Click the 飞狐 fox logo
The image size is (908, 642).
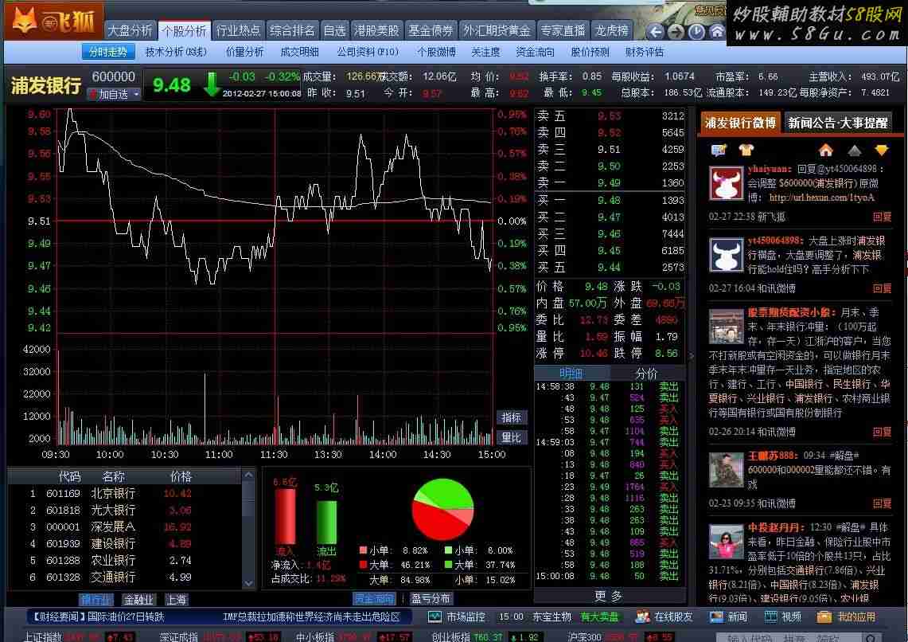point(53,21)
